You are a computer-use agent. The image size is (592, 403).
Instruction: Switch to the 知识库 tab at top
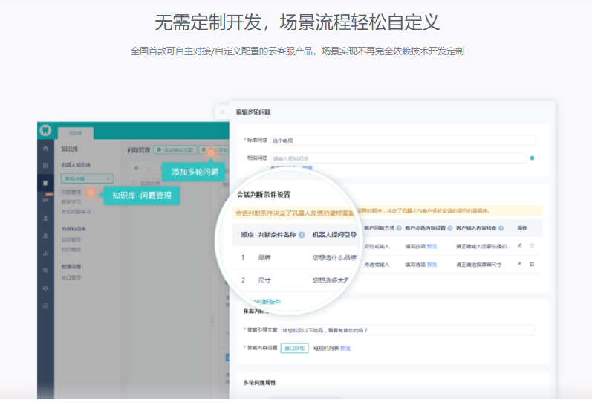75,132
